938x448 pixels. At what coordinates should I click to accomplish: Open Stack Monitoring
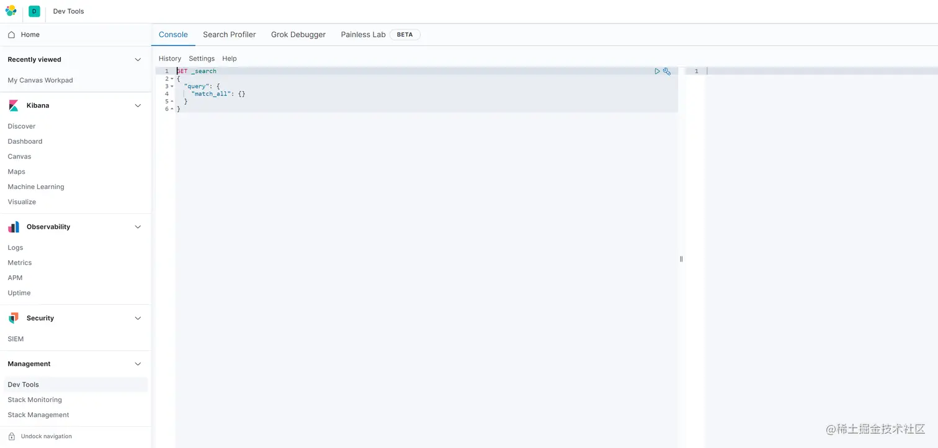[x=35, y=400]
